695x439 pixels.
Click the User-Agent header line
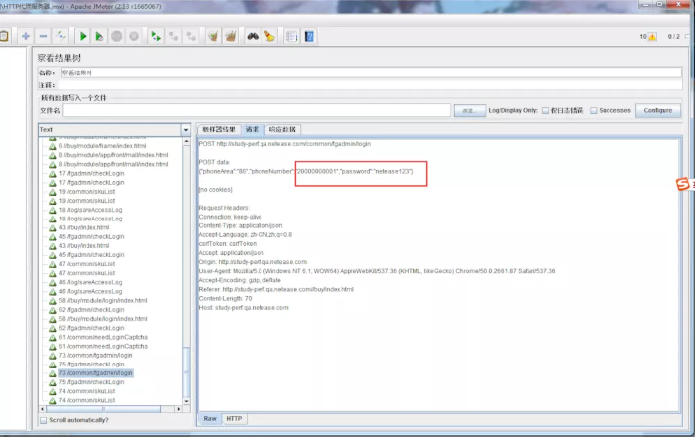click(377, 271)
